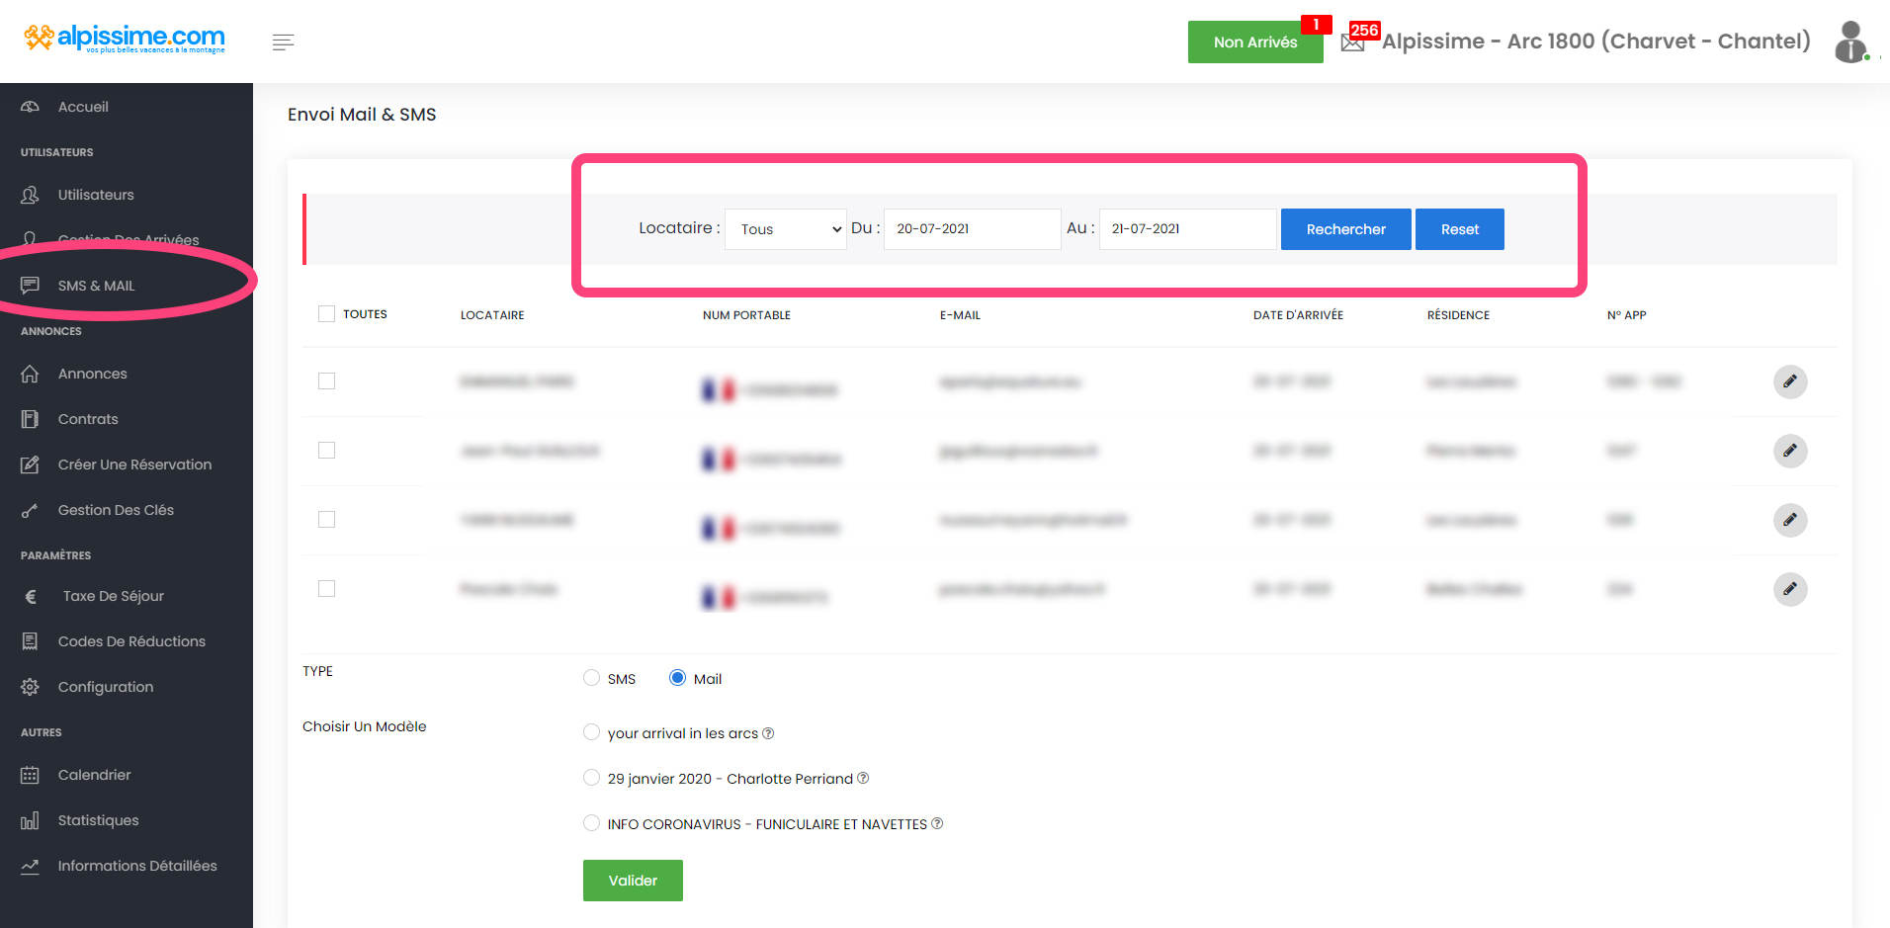Open the Au end date picker field

[1186, 229]
